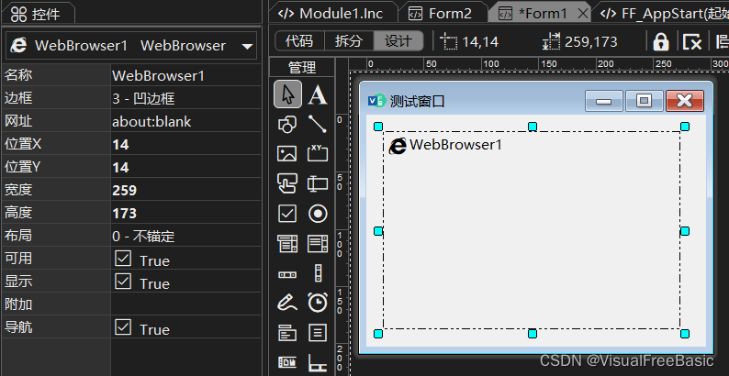The height and width of the screenshot is (376, 729).
Task: Close the *Form1 tab
Action: point(583,14)
